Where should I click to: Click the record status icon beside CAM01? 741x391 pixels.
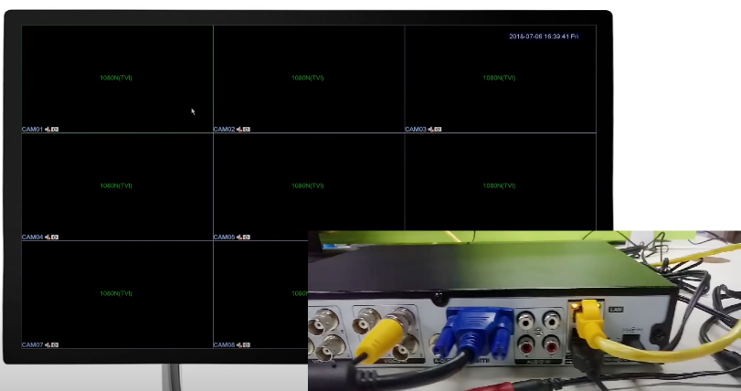[x=55, y=130]
